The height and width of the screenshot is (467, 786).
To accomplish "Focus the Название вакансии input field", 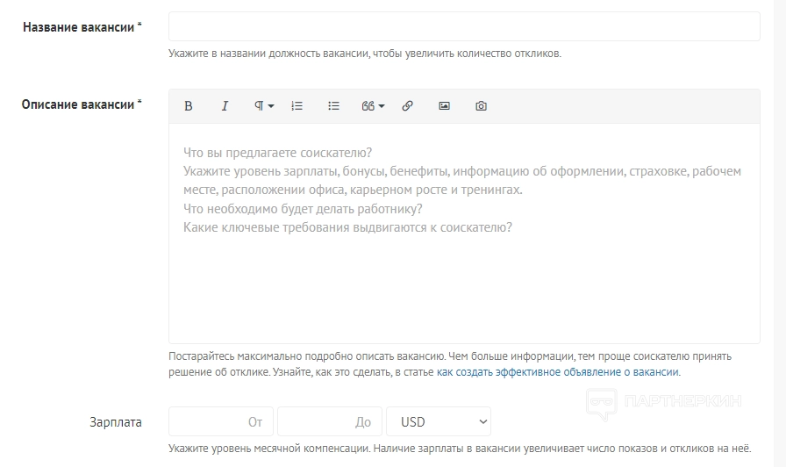I will tap(464, 26).
